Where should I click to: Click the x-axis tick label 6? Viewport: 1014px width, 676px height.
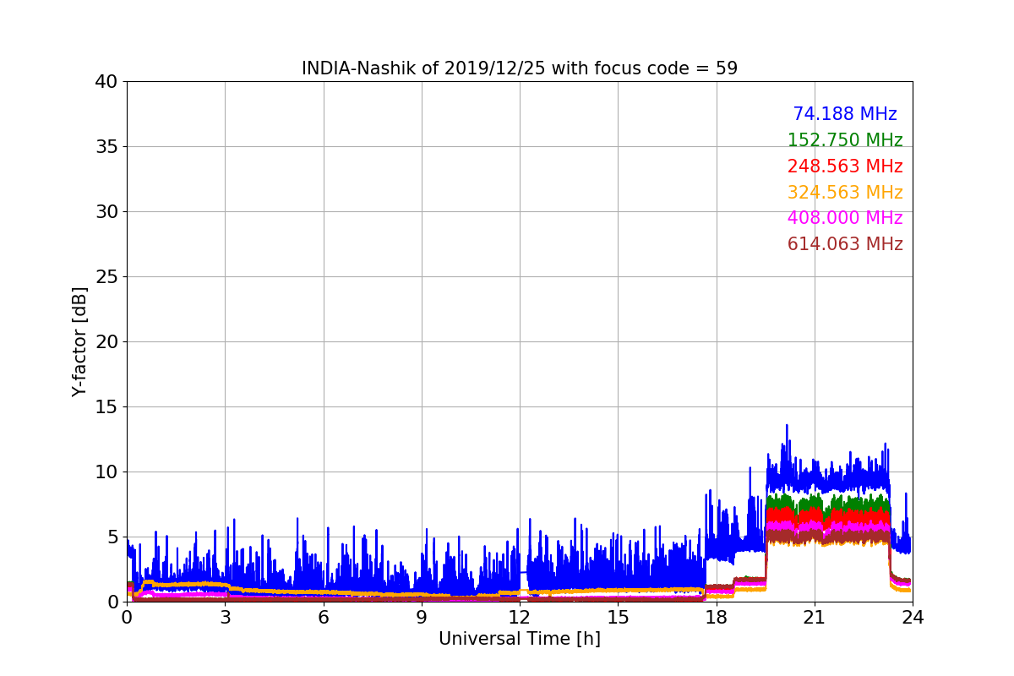click(x=324, y=618)
